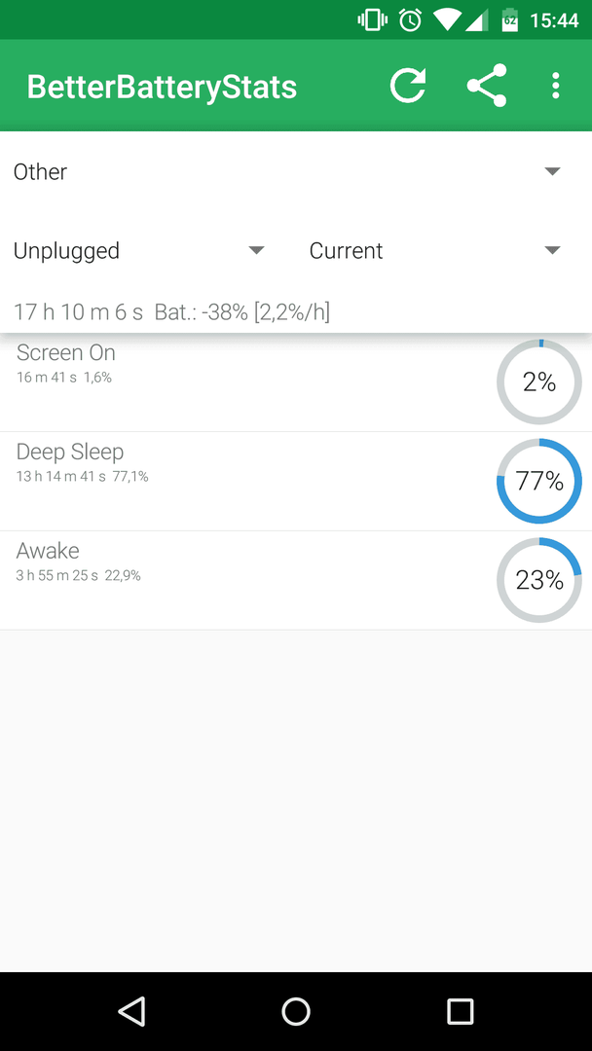592x1051 pixels.
Task: Tap the recent apps square button
Action: 460,1011
